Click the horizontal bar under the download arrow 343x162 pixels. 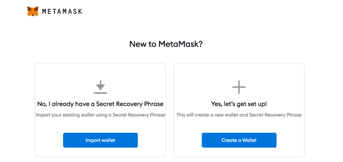100,93
